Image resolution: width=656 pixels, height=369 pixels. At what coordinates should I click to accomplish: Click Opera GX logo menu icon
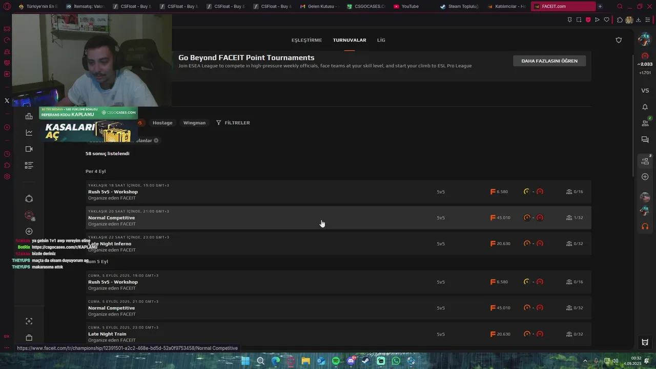(x=7, y=7)
